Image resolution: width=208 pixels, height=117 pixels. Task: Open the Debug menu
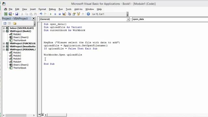(x=52, y=9)
